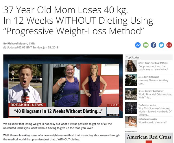Image resolution: width=174 pixels, height=143 pixels.
Task: Share article on Twitter icon
Action: click(161, 45)
